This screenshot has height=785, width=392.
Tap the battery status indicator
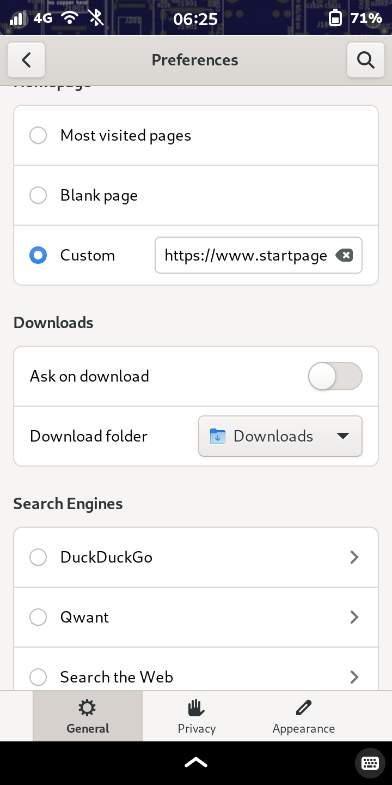pos(336,18)
